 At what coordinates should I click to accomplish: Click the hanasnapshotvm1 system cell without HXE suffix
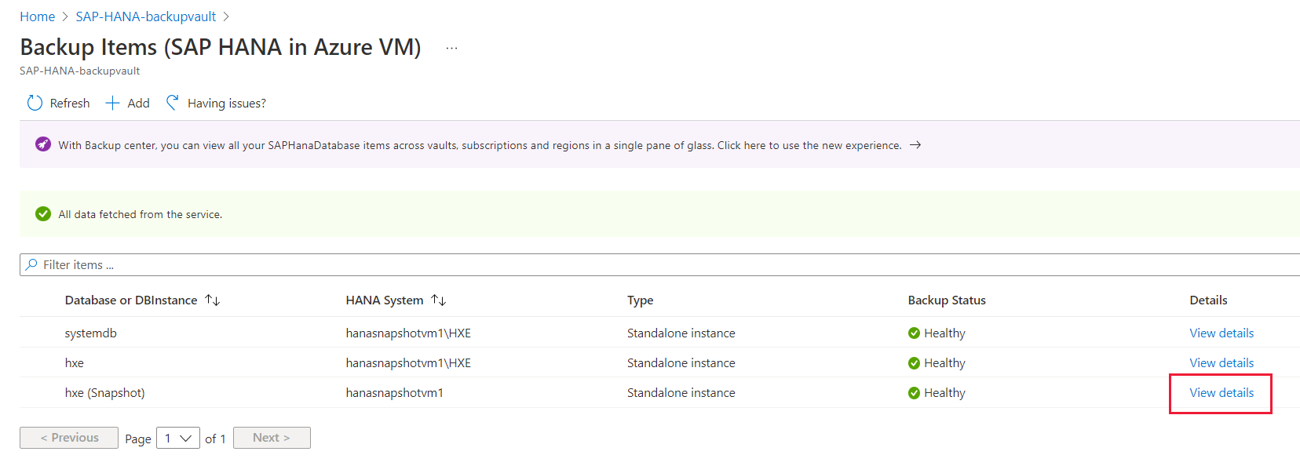point(394,392)
